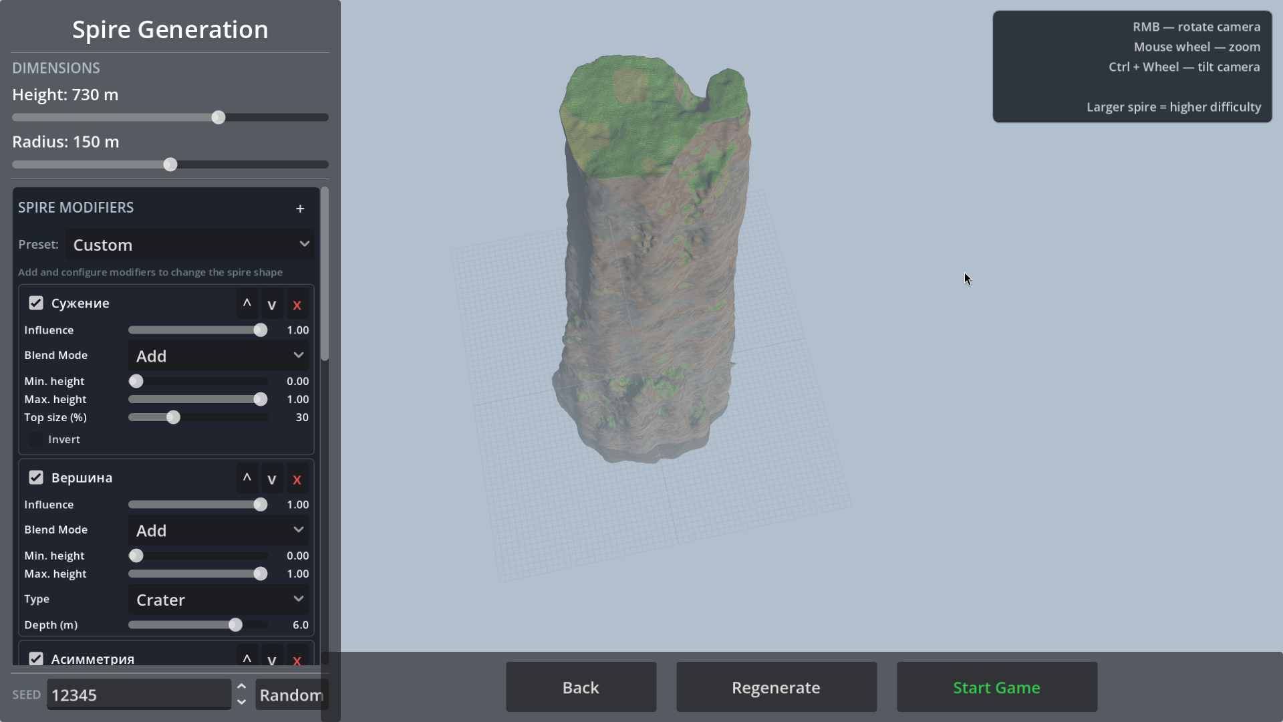Disable the Сужение modifier checkbox
Image resolution: width=1283 pixels, height=722 pixels.
36,303
